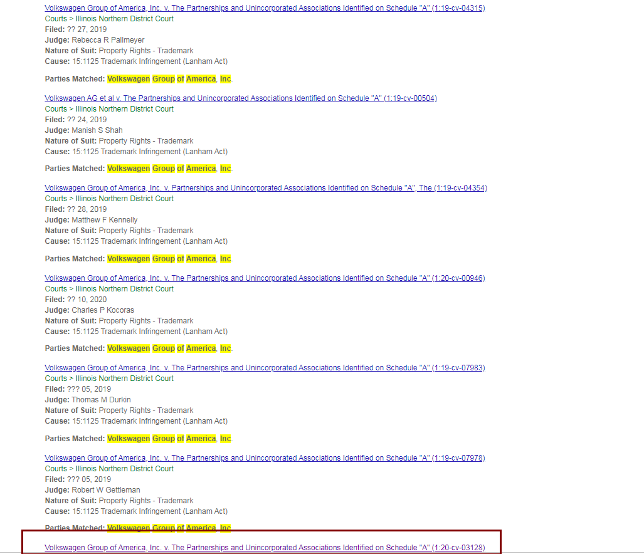Screen dimensions: 644x554
Task: Click Nature of Suit under Judge Durkin
Action: pos(119,410)
